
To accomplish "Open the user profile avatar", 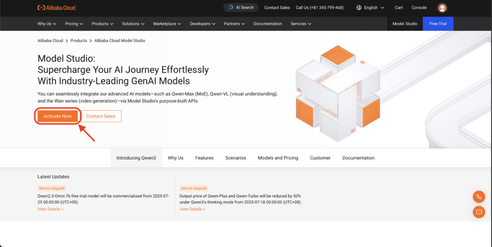I will [x=442, y=8].
